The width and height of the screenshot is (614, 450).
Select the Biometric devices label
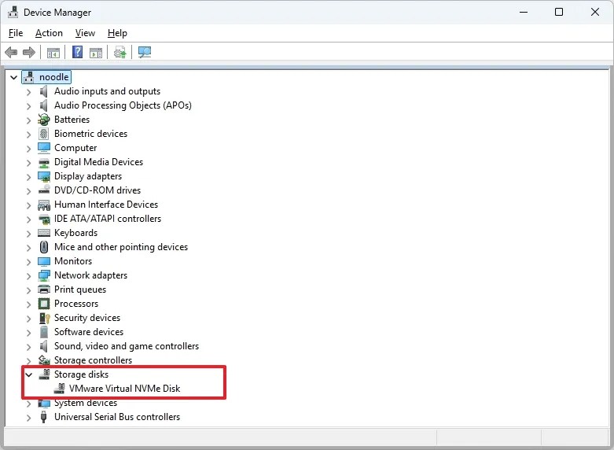point(91,133)
